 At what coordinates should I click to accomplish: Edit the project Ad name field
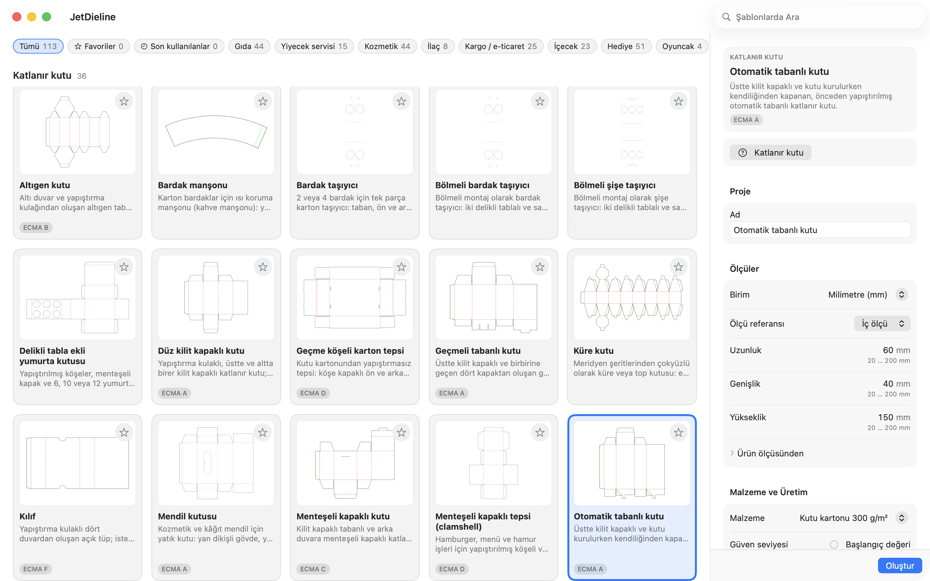820,230
